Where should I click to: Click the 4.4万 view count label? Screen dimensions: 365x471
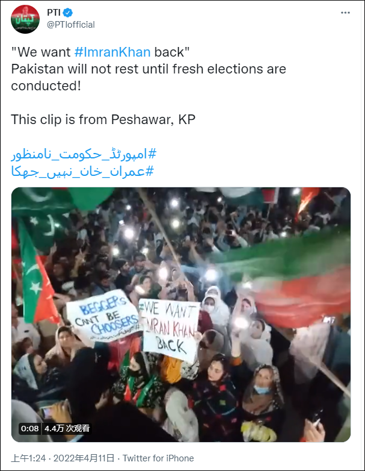[67, 428]
